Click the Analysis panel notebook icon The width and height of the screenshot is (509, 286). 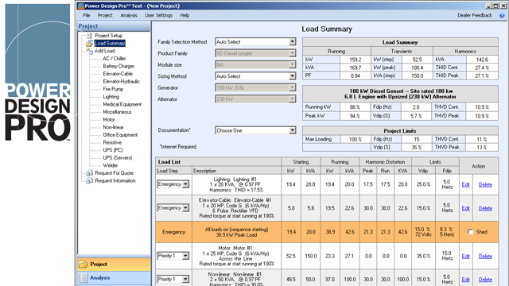[84, 278]
